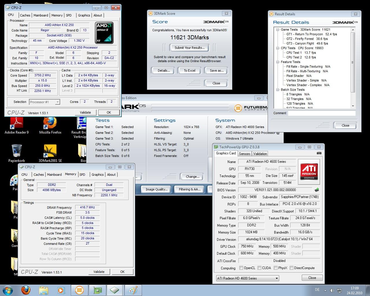This screenshot has width=370, height=296.
Task: Click Close in the GPU-Z window
Action: [x=312, y=278]
